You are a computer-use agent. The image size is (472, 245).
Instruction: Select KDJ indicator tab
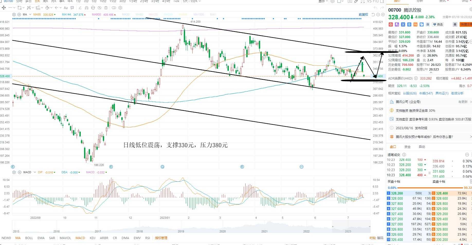[93, 238]
